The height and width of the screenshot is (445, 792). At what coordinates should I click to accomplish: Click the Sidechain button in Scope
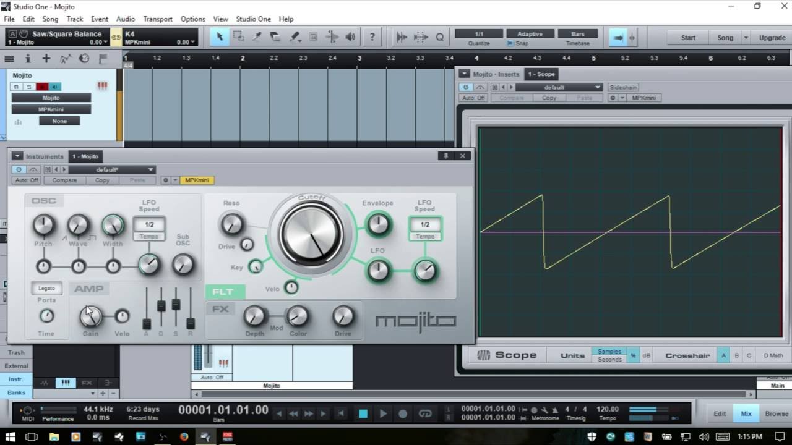click(x=623, y=87)
